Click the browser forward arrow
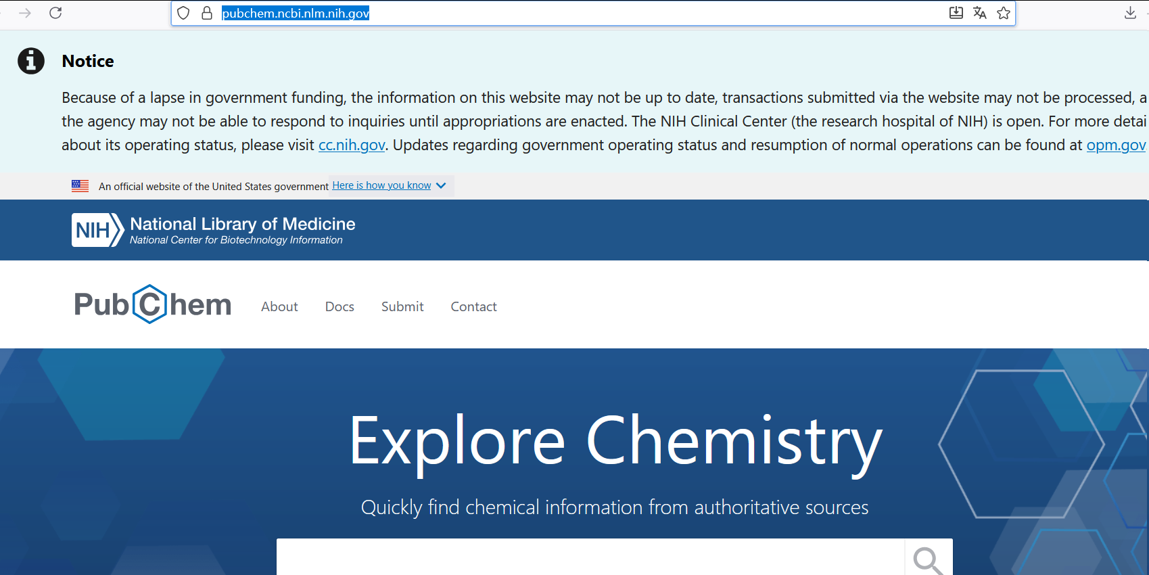The image size is (1149, 575). 25,13
